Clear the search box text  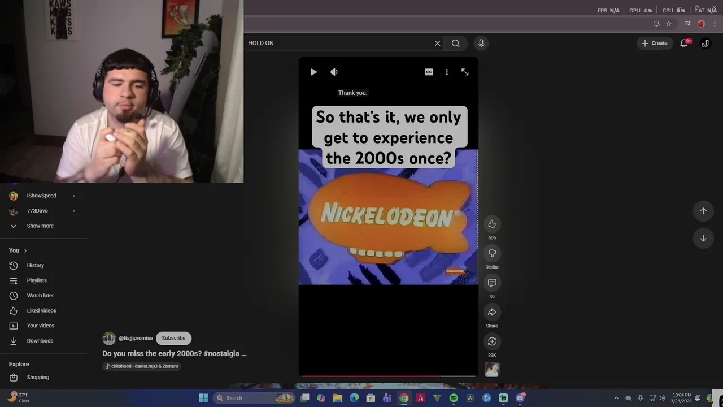pyautogui.click(x=437, y=43)
